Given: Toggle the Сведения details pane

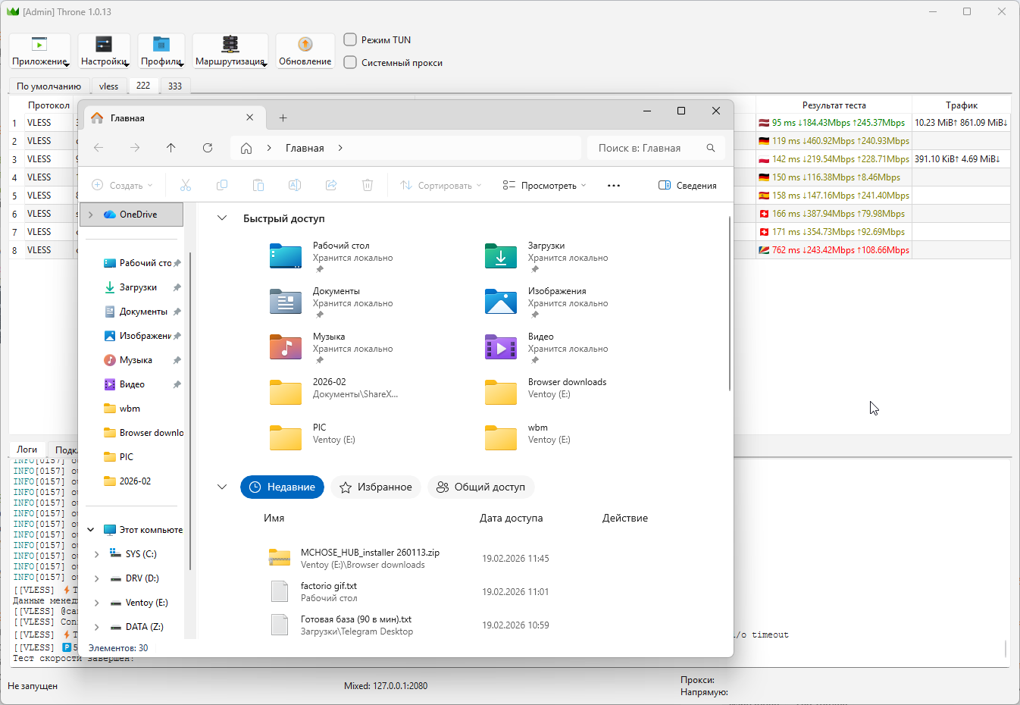Looking at the screenshot, I should (x=687, y=186).
